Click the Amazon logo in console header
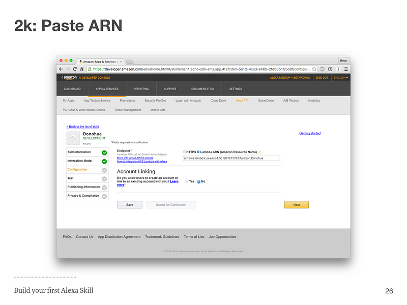 pyautogui.click(x=70, y=78)
